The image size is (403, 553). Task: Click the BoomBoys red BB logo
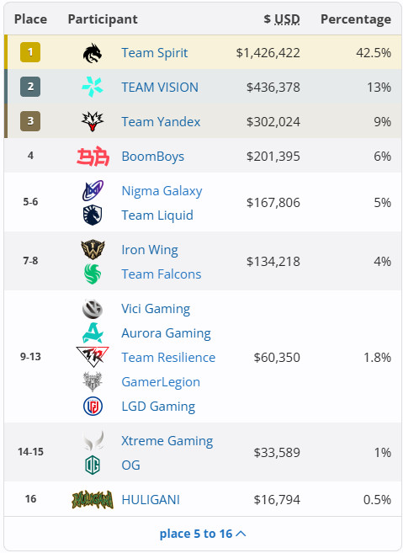(x=93, y=156)
